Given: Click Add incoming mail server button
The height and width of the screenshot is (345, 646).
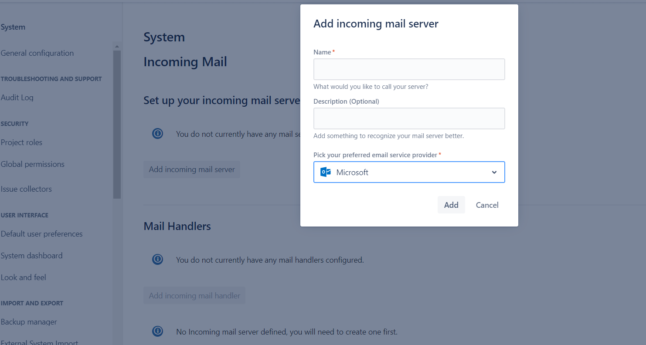Looking at the screenshot, I should [x=192, y=169].
